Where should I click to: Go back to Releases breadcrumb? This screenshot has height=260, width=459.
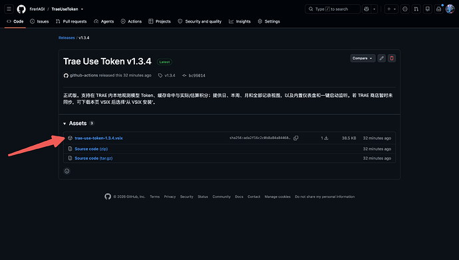point(67,38)
